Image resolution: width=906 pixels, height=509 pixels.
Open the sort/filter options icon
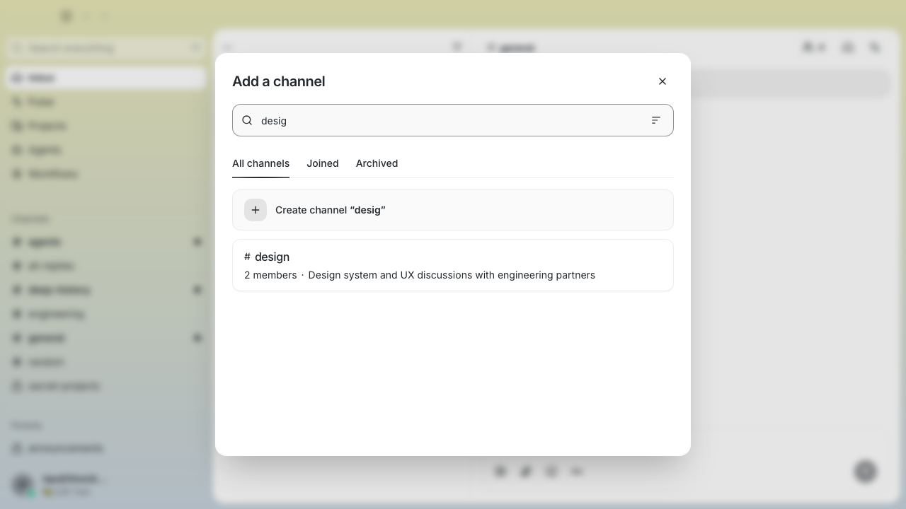click(x=656, y=120)
